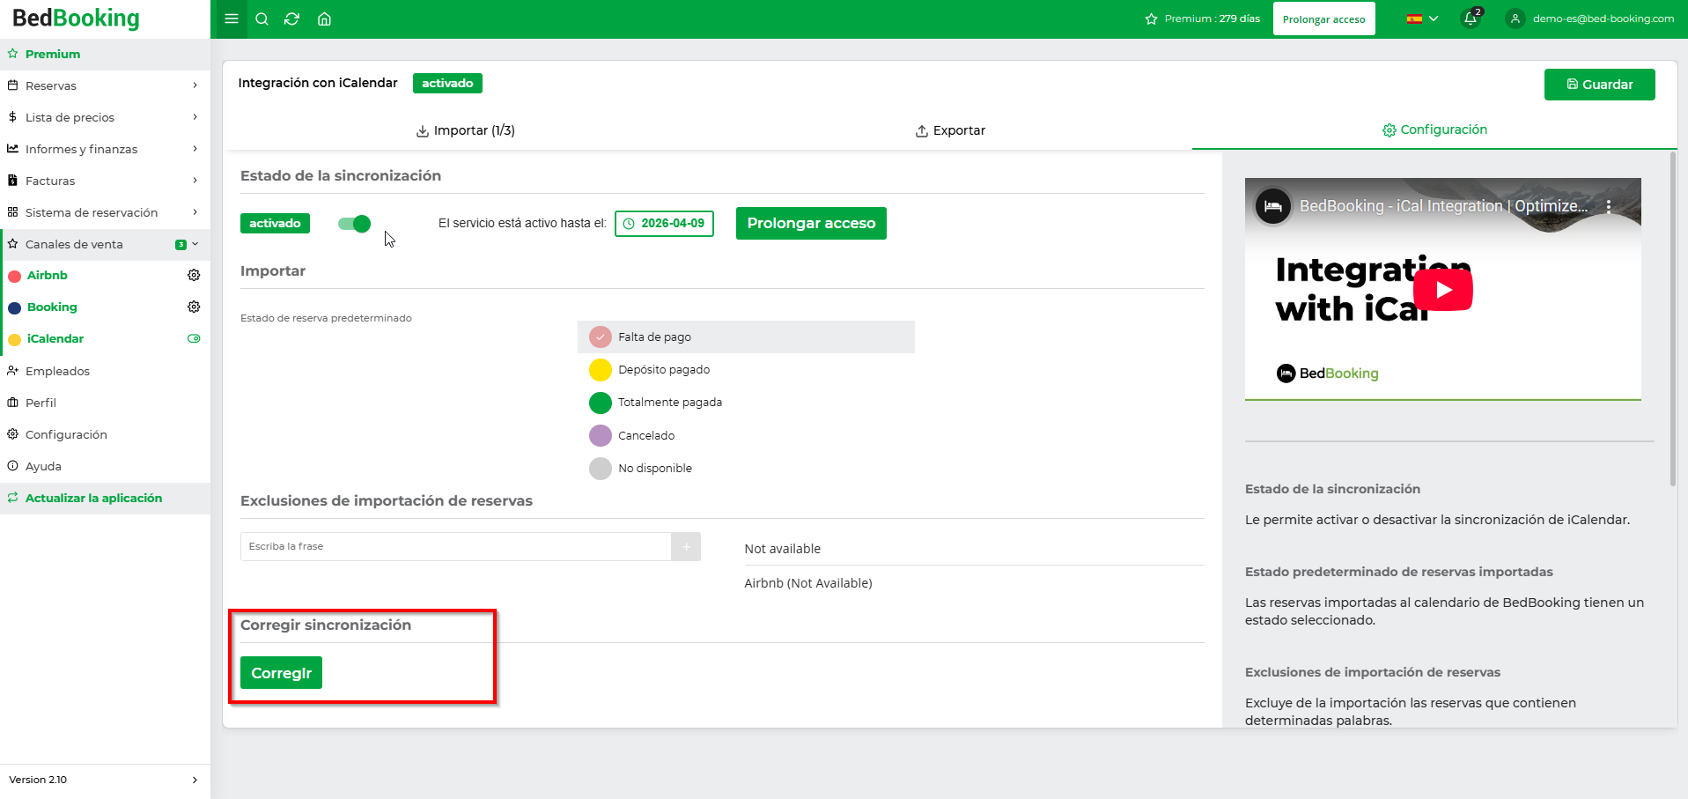Switch to the Configuración tab
This screenshot has height=799, width=1688.
(1434, 129)
